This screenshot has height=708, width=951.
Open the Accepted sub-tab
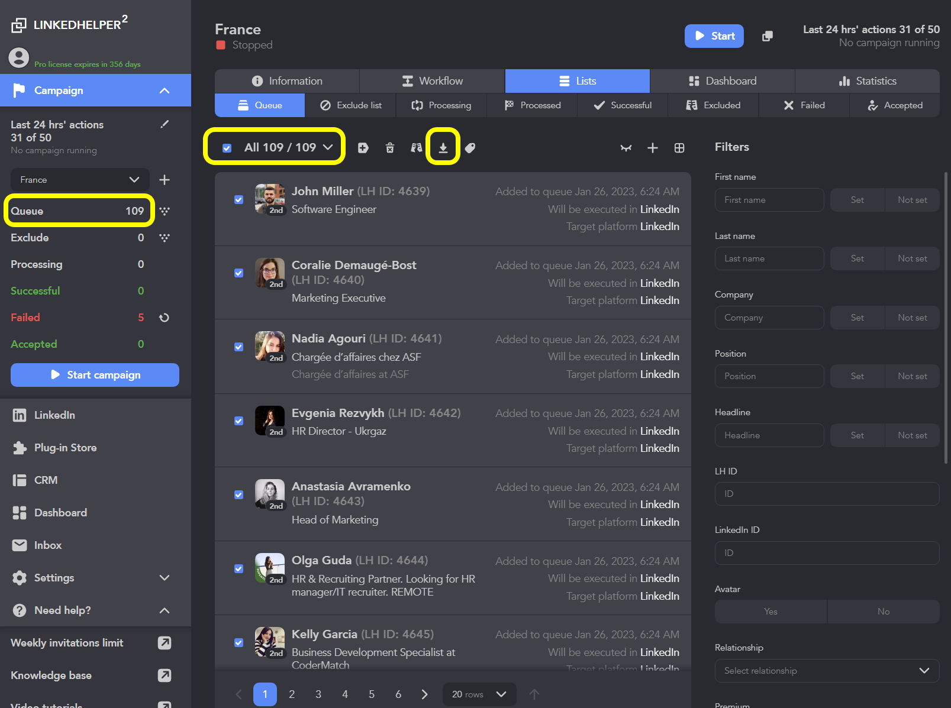pyautogui.click(x=895, y=105)
